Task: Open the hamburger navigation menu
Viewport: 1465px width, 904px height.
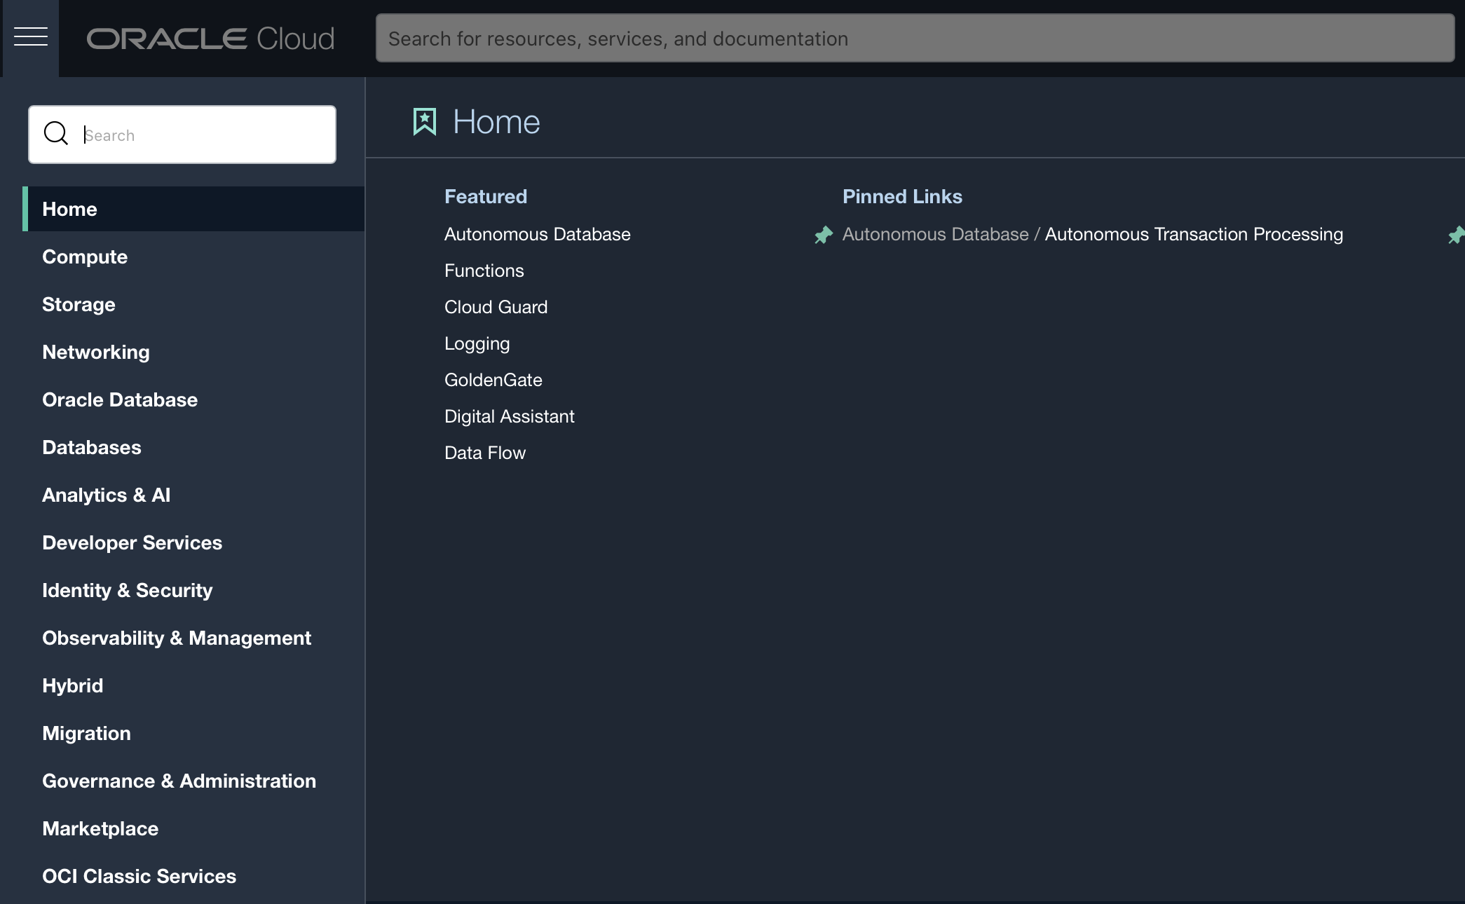Action: click(x=31, y=38)
